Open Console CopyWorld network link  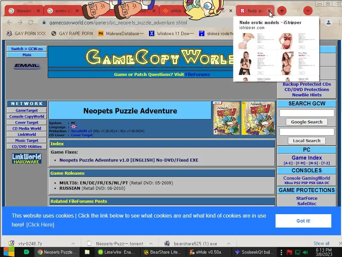click(27, 116)
